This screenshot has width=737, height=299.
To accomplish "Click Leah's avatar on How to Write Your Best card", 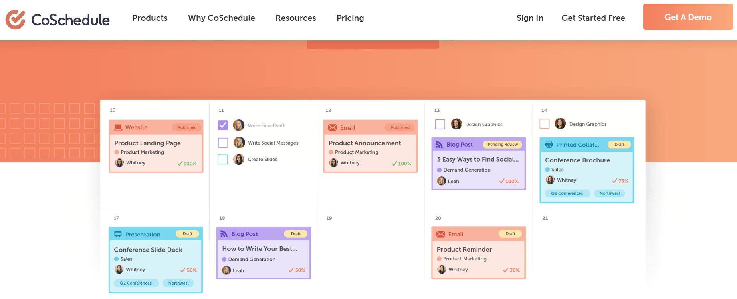I will (x=226, y=270).
